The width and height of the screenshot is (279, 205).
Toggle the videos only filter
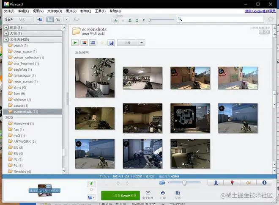click(137, 20)
